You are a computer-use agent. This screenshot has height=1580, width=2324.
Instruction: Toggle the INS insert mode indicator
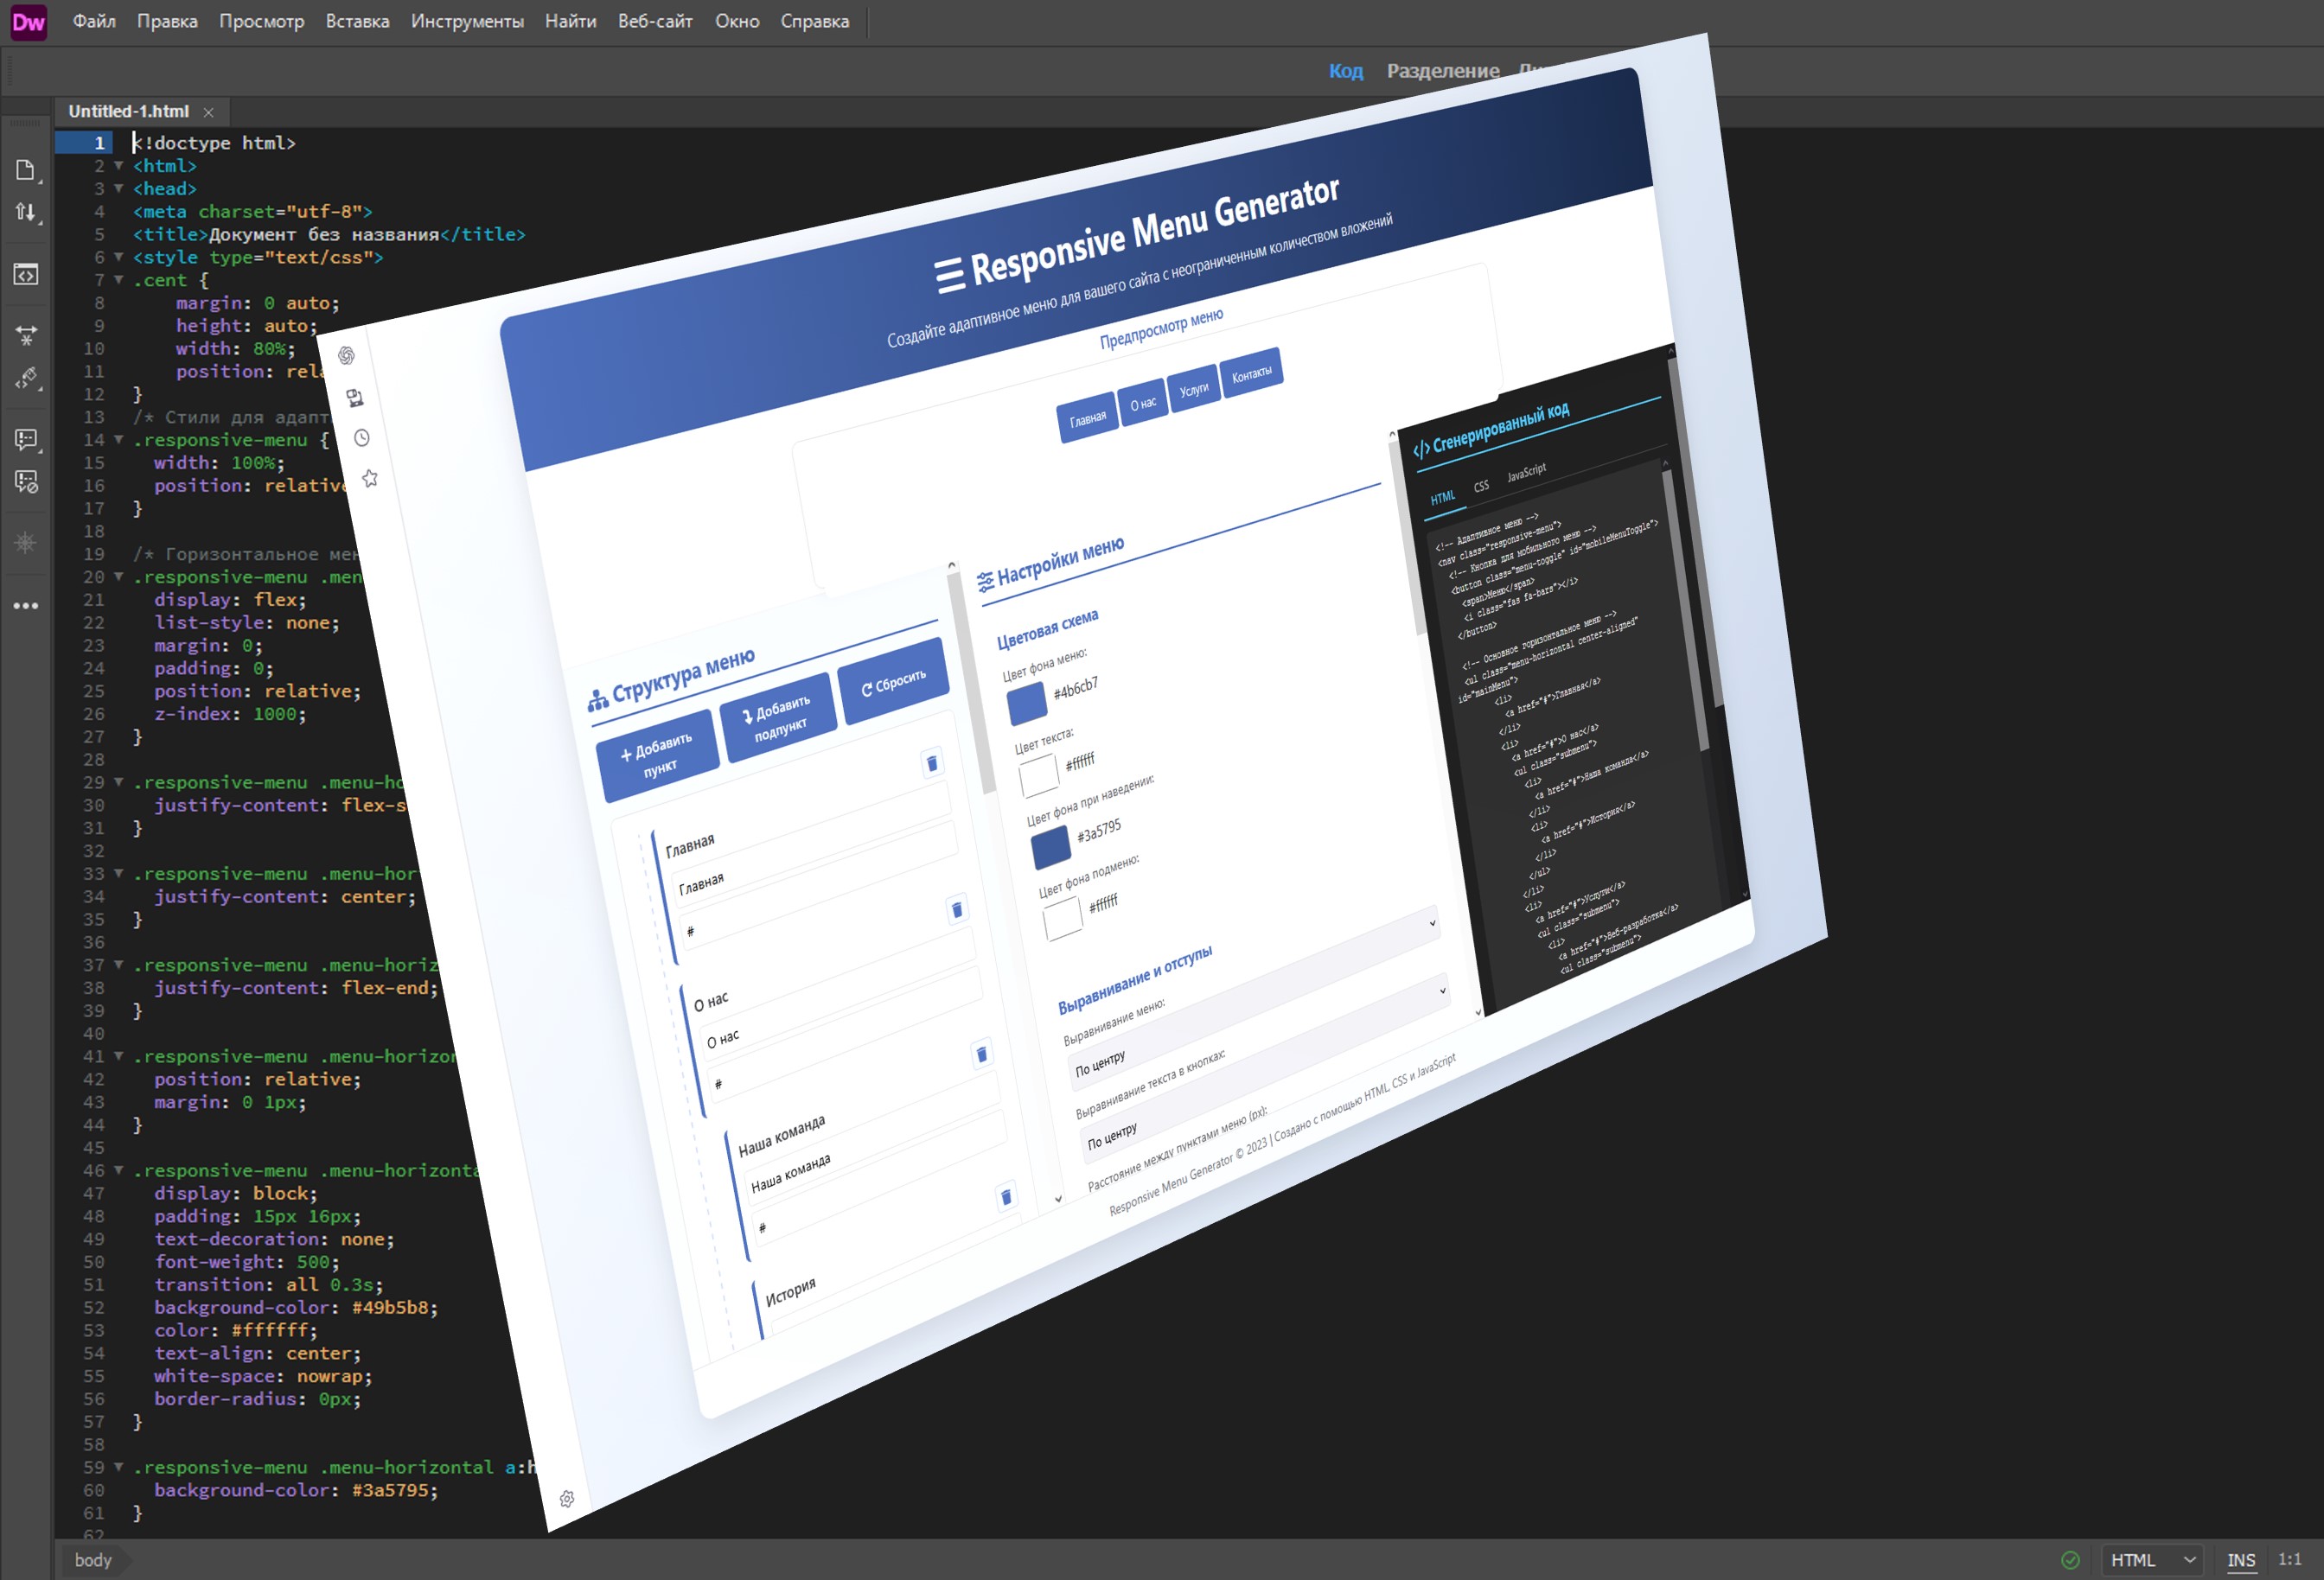pyautogui.click(x=2241, y=1560)
